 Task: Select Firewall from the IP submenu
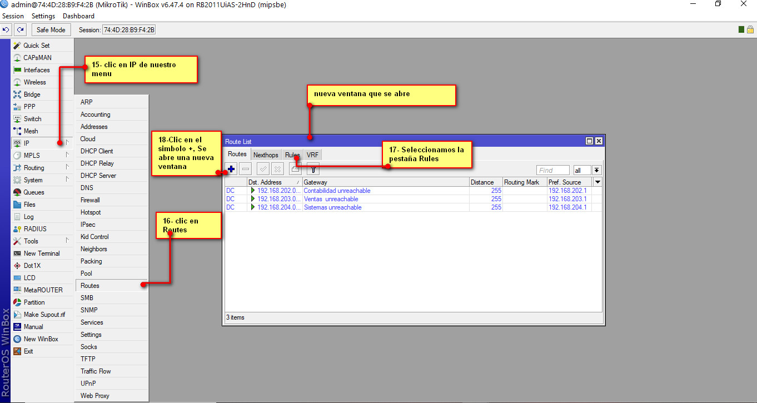(x=90, y=200)
